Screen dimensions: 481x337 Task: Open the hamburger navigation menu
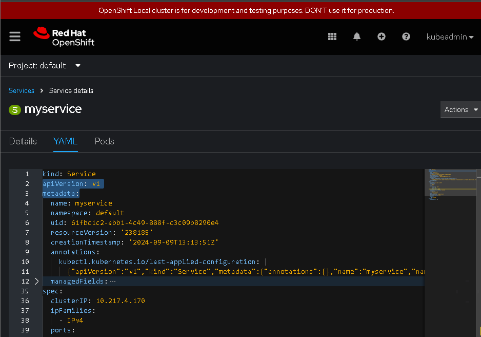(x=15, y=36)
